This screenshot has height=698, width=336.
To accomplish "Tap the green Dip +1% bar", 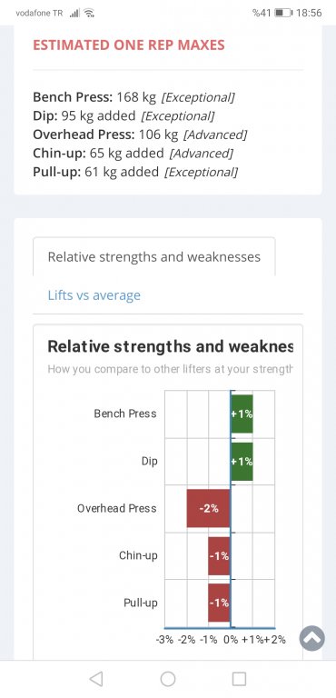I will click(242, 461).
